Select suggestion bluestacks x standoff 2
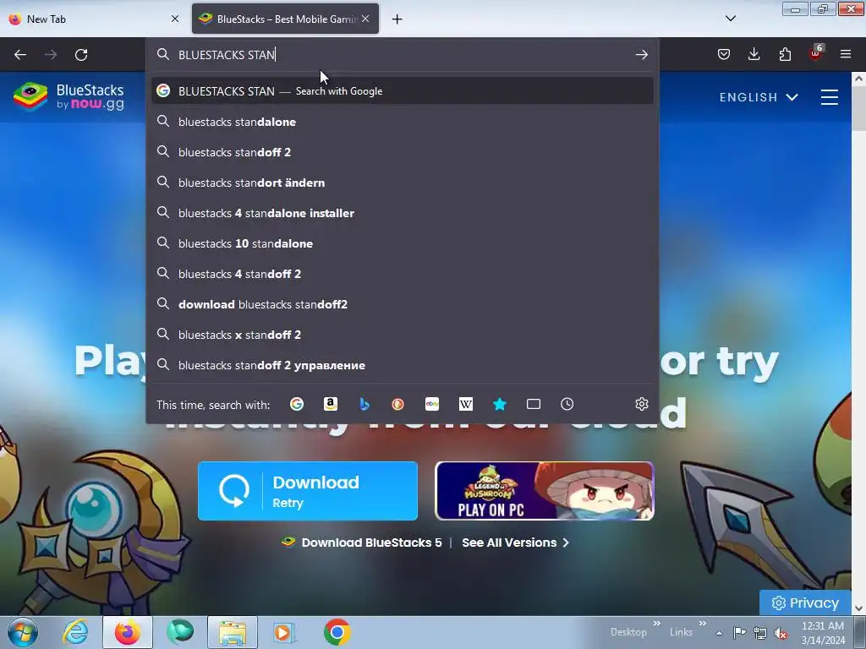Image resolution: width=866 pixels, height=649 pixels. (x=402, y=335)
